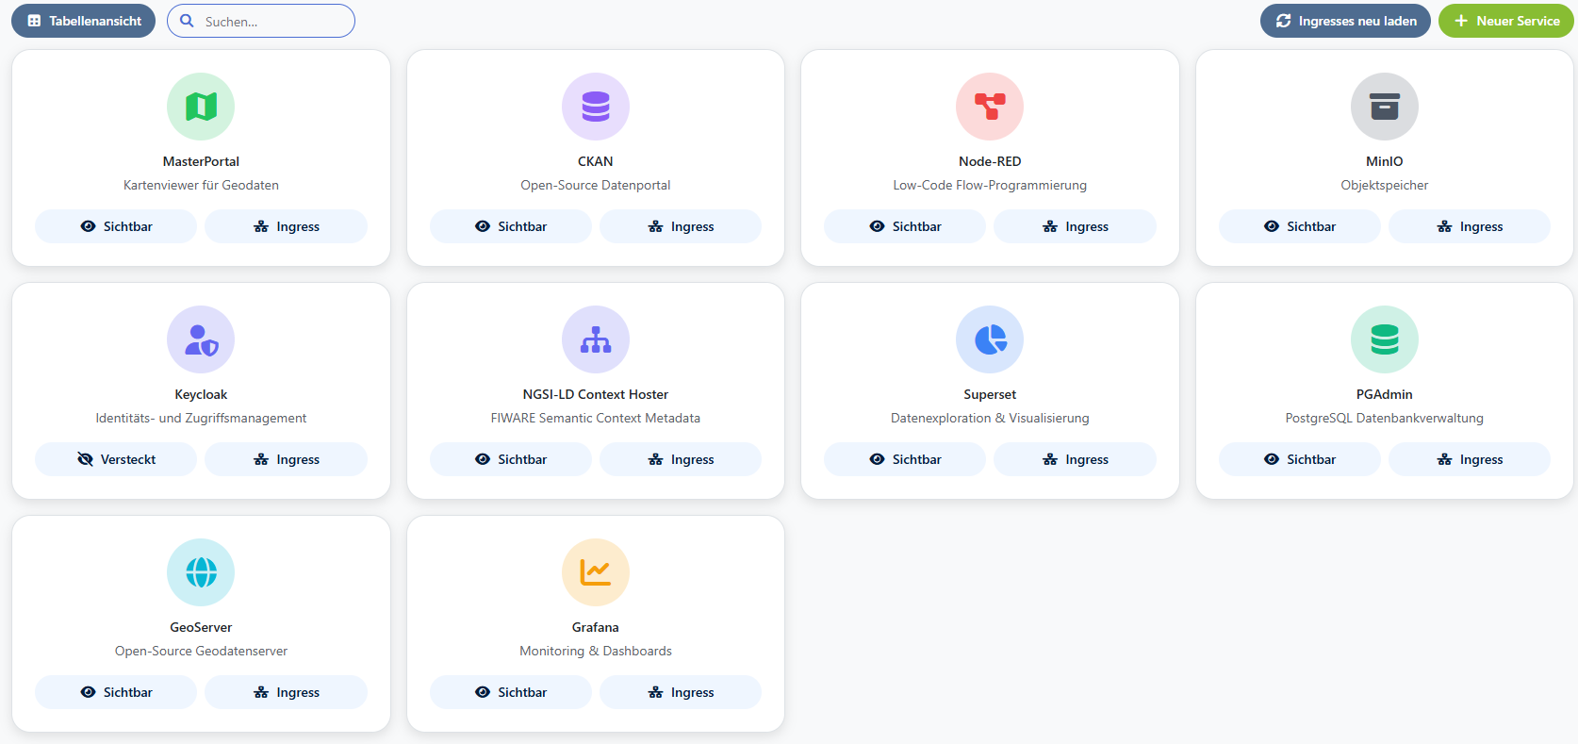The width and height of the screenshot is (1578, 744).
Task: Click 'Datenexploration & Visualisierung' description
Action: click(990, 418)
